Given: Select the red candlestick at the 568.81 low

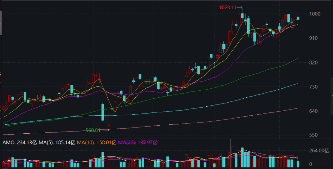Looking at the screenshot, I should (109, 120).
